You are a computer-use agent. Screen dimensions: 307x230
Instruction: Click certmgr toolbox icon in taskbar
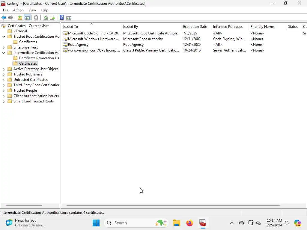[x=203, y=223]
